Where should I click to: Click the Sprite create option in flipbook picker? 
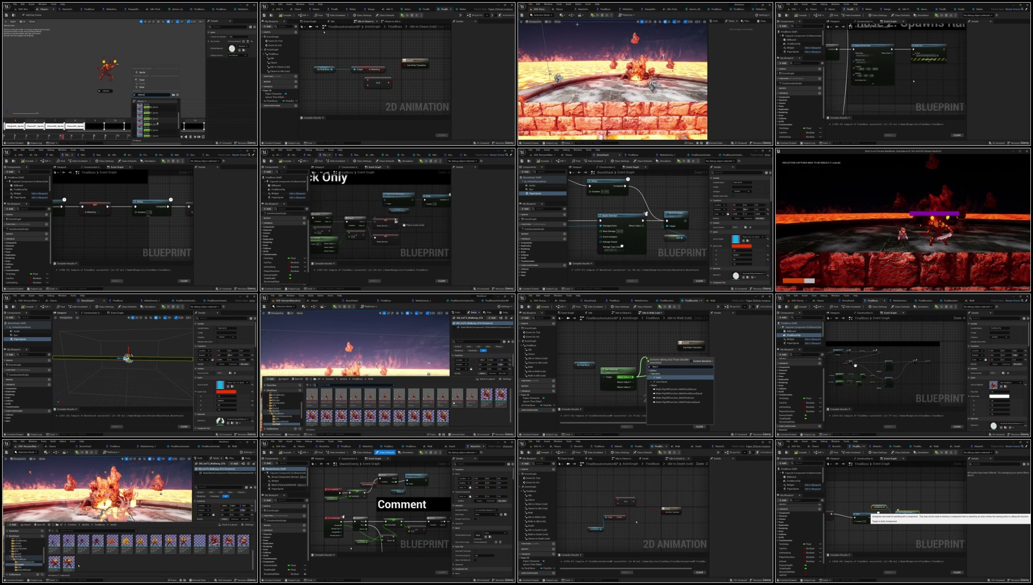pyautogui.click(x=142, y=72)
